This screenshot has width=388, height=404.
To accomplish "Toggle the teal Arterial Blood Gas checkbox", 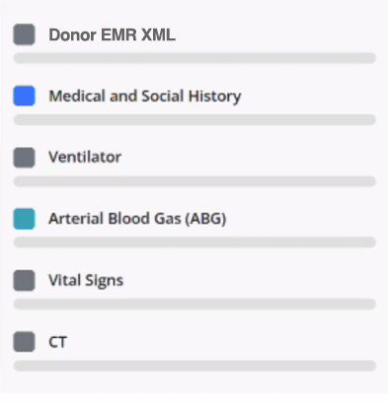I will tap(24, 219).
